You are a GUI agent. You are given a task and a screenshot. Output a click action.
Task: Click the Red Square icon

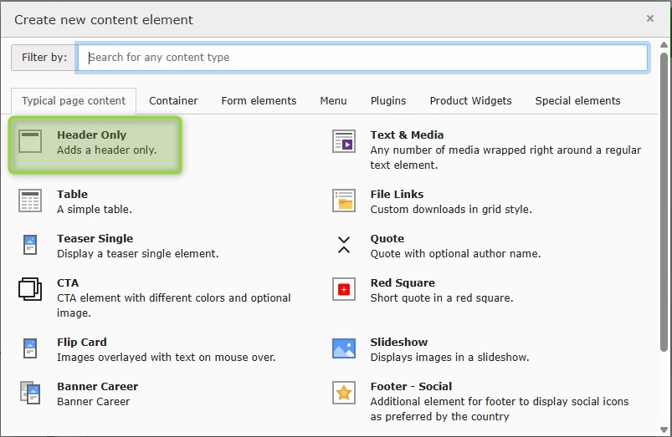(344, 290)
